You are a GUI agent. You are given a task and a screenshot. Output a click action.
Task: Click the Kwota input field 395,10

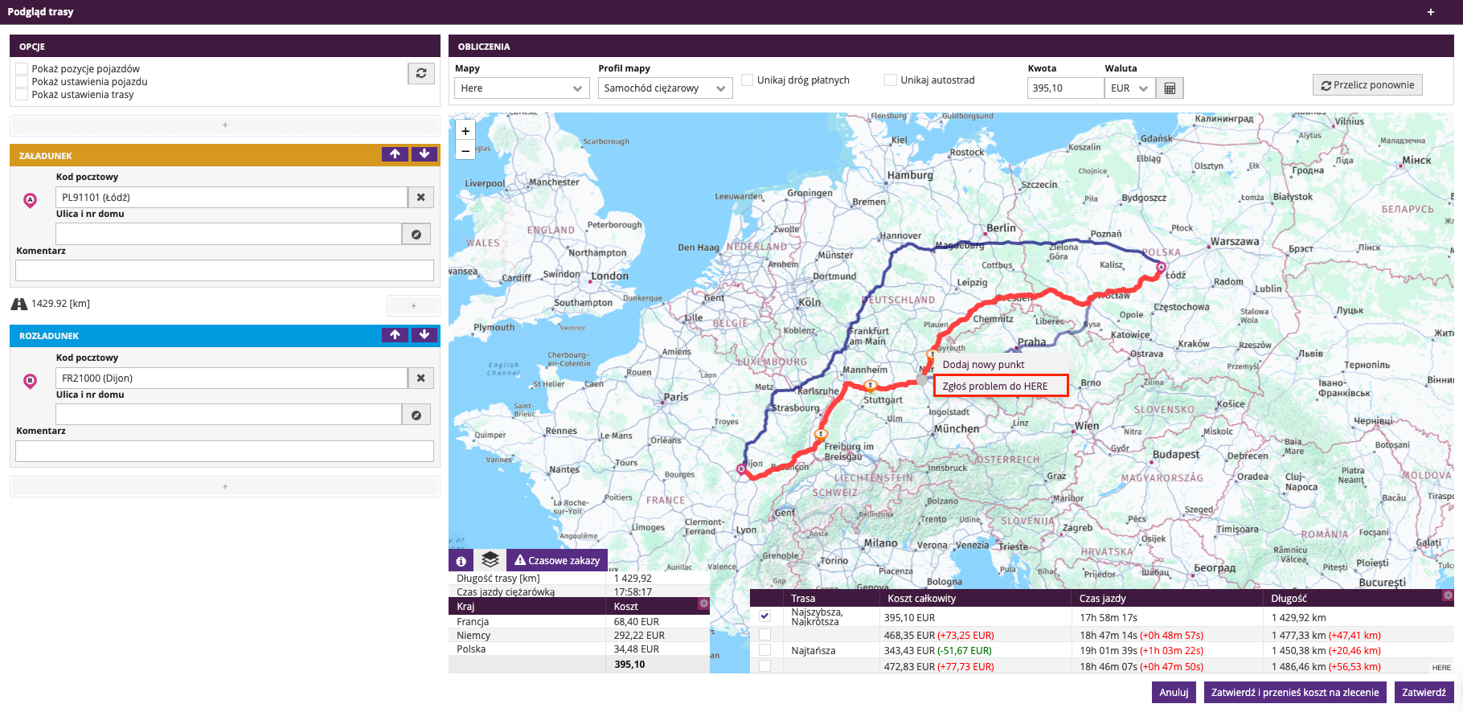point(1065,88)
